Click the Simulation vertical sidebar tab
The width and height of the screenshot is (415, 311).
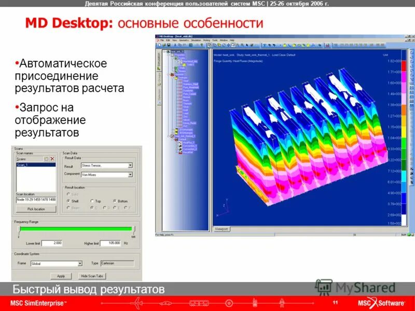click(x=159, y=62)
